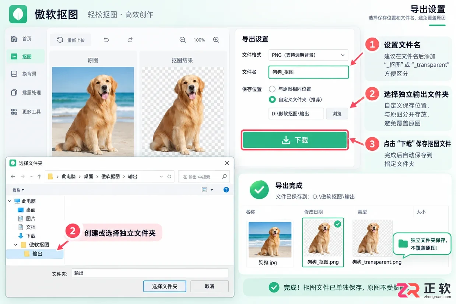This screenshot has height=304, width=456.
Task: Click the green export complete checkmark
Action: [x=259, y=190]
